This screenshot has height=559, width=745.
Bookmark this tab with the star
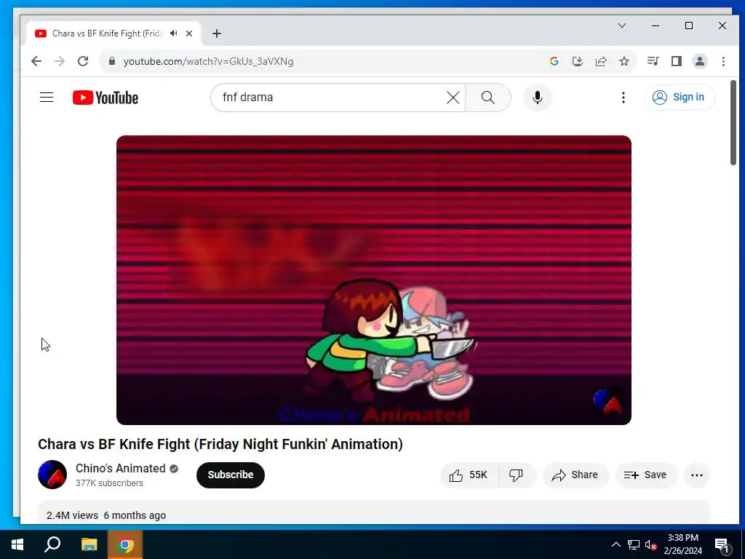point(624,61)
